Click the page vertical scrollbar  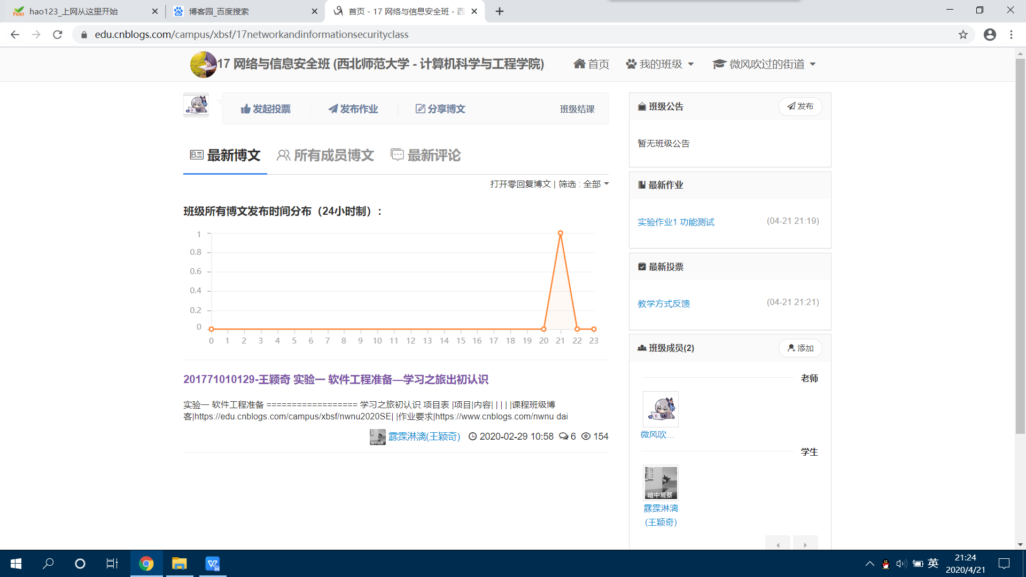pos(1020,246)
